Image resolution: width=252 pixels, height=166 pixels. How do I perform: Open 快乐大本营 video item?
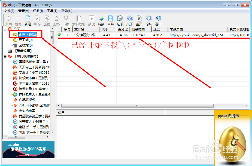(34, 78)
